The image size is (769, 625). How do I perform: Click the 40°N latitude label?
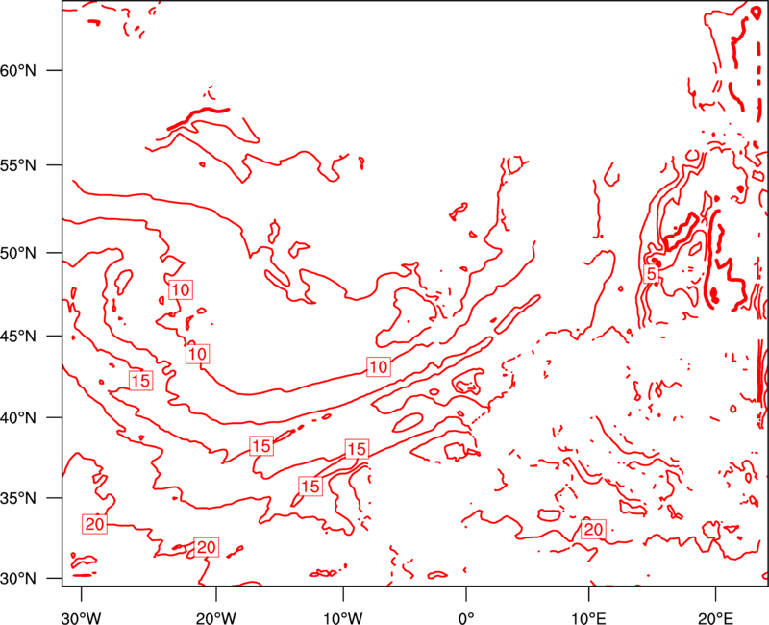coord(18,418)
